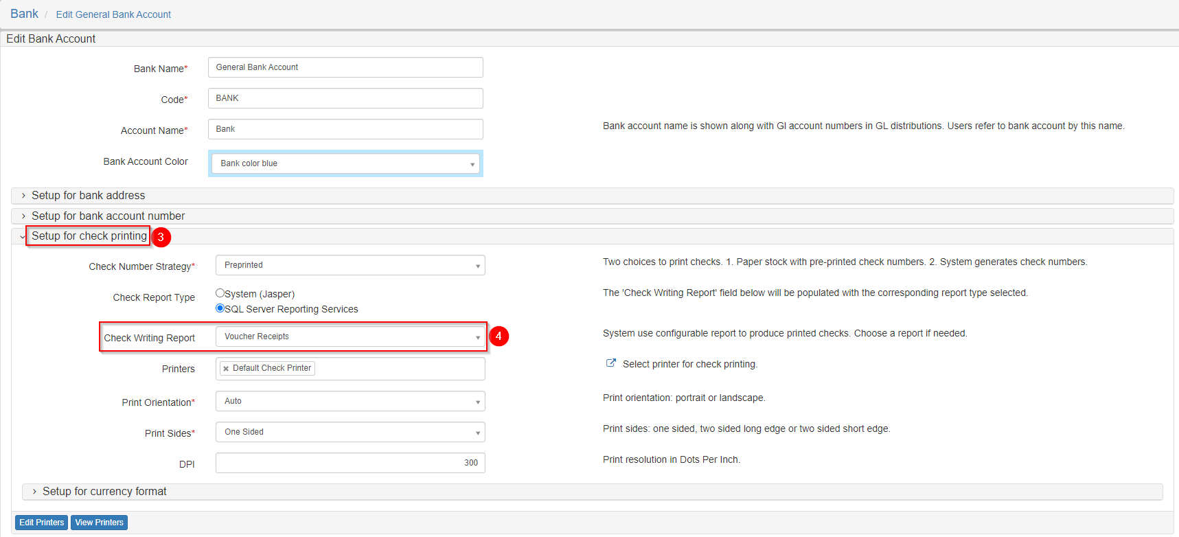Image resolution: width=1179 pixels, height=537 pixels.
Task: Go to Bank breadcrumb link
Action: pyautogui.click(x=24, y=14)
